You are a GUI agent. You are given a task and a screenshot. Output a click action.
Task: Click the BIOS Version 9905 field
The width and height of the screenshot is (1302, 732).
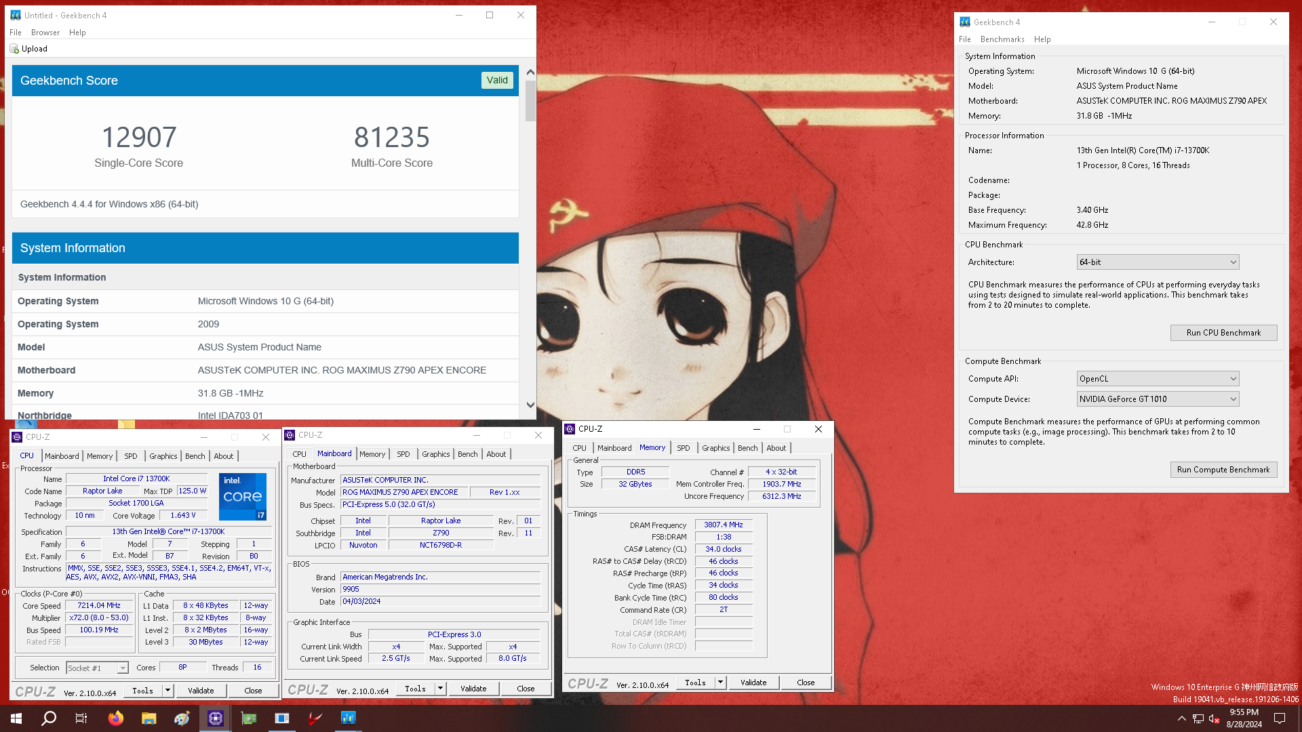point(440,589)
